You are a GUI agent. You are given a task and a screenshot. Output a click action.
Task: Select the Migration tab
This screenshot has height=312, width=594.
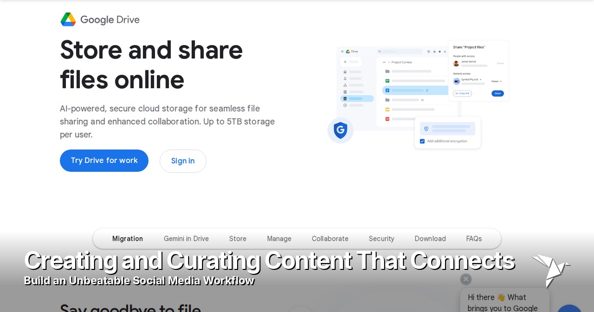pos(128,239)
